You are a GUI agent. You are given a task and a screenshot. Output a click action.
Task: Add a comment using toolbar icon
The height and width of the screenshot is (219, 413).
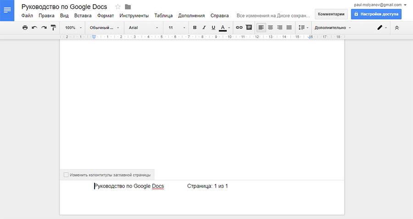point(249,28)
